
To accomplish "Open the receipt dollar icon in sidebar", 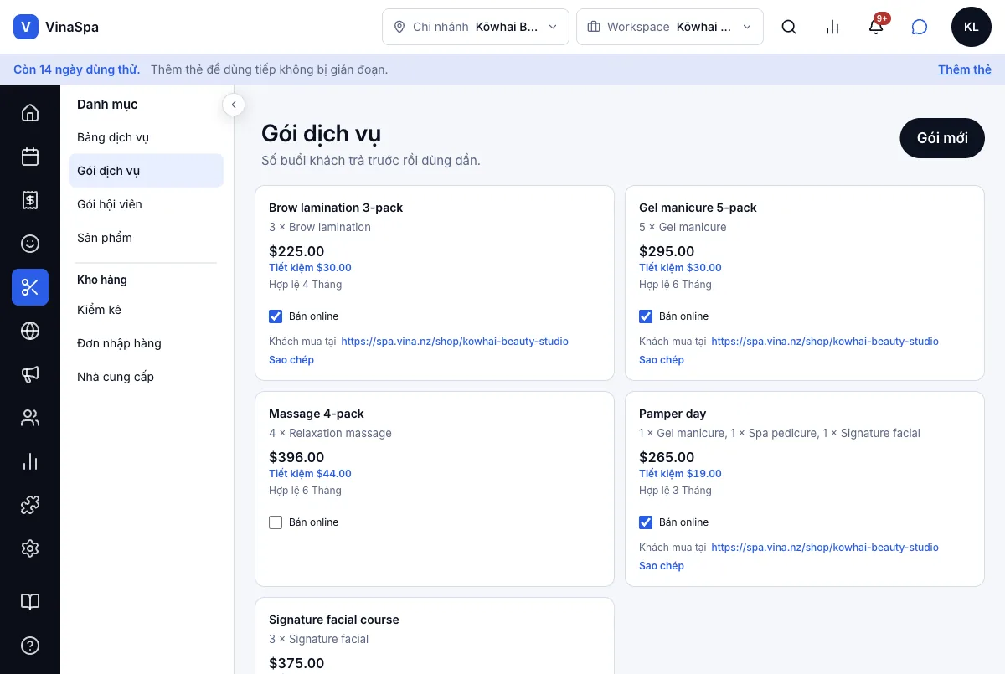I will [30, 200].
